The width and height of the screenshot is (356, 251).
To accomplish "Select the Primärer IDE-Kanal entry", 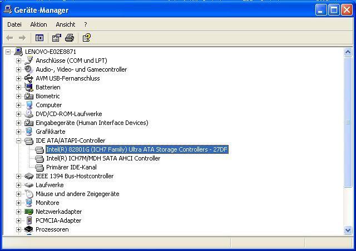I will click(x=71, y=167).
